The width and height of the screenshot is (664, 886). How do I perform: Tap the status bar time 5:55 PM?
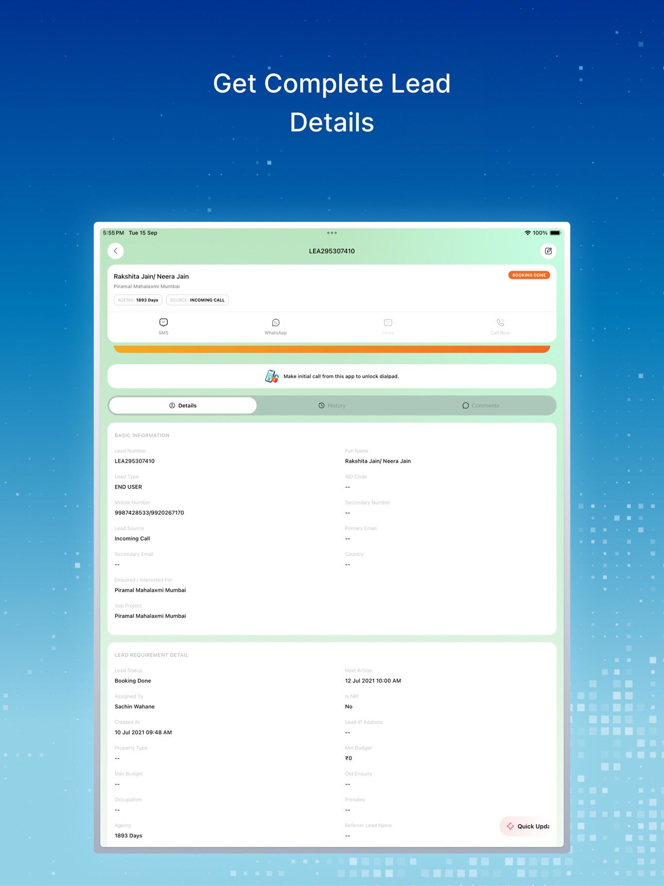[x=113, y=233]
